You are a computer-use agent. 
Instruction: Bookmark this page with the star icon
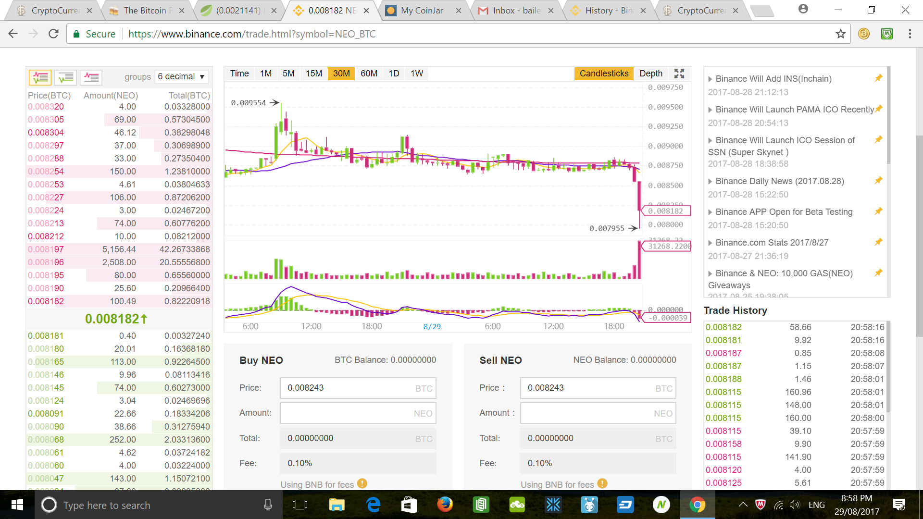[840, 34]
